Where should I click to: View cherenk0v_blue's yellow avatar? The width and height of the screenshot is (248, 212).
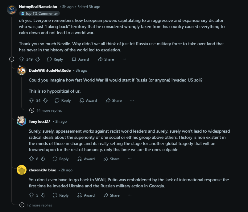(x=22, y=170)
